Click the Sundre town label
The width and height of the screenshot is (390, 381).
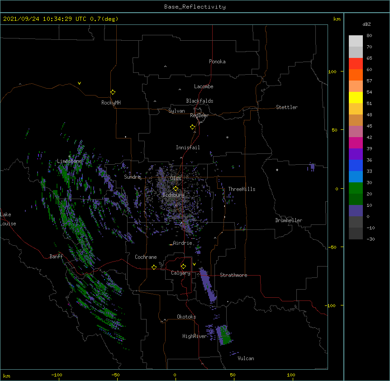132,177
